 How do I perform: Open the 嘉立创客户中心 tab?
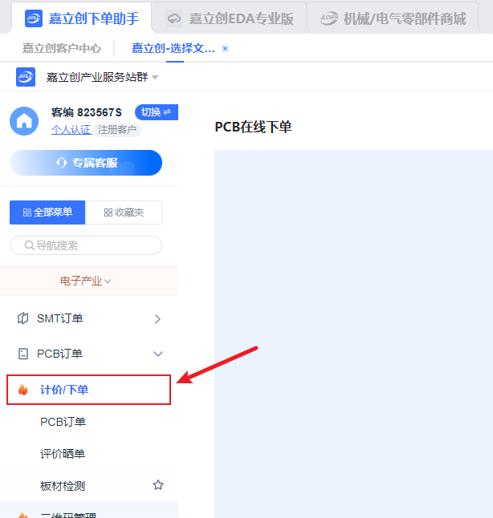[62, 48]
